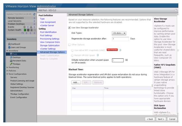Click the green System Health status square

(x=25, y=30)
